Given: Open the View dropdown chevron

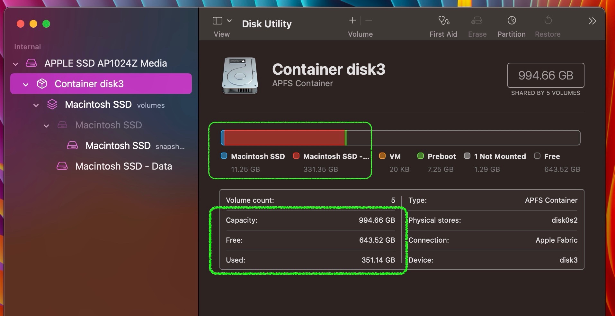Looking at the screenshot, I should [x=229, y=20].
